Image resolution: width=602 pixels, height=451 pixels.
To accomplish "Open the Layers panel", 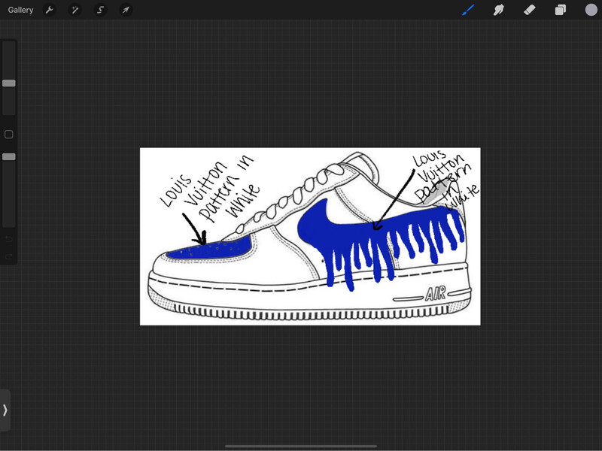I will (560, 10).
